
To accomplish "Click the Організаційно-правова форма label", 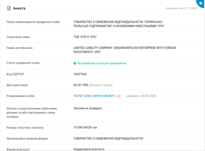I will 27,139.
